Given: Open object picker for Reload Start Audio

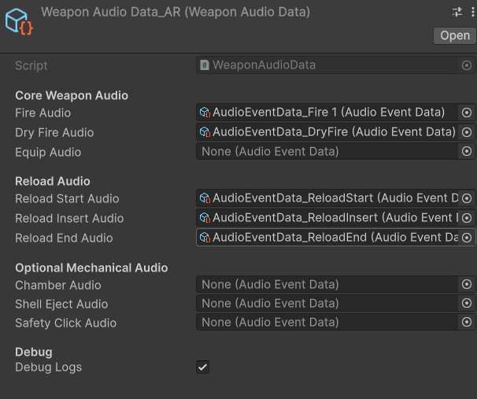Looking at the screenshot, I should point(466,198).
